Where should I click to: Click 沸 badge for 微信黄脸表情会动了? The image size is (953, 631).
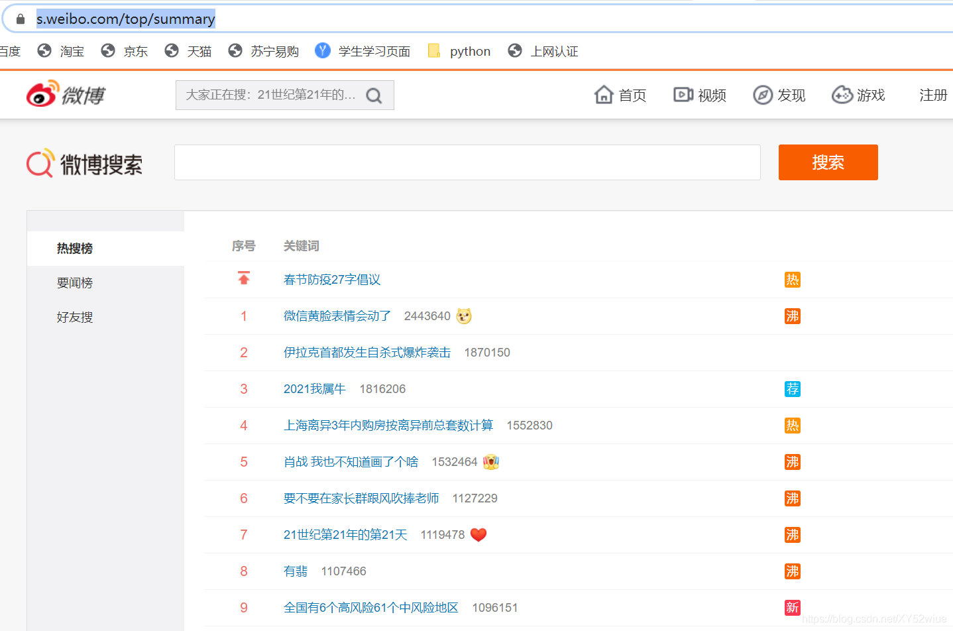click(x=793, y=316)
